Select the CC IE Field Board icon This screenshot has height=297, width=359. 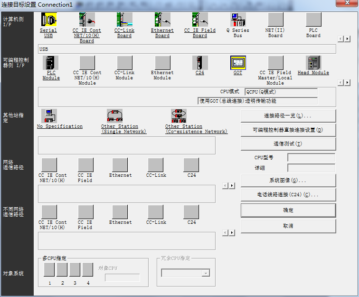200,20
